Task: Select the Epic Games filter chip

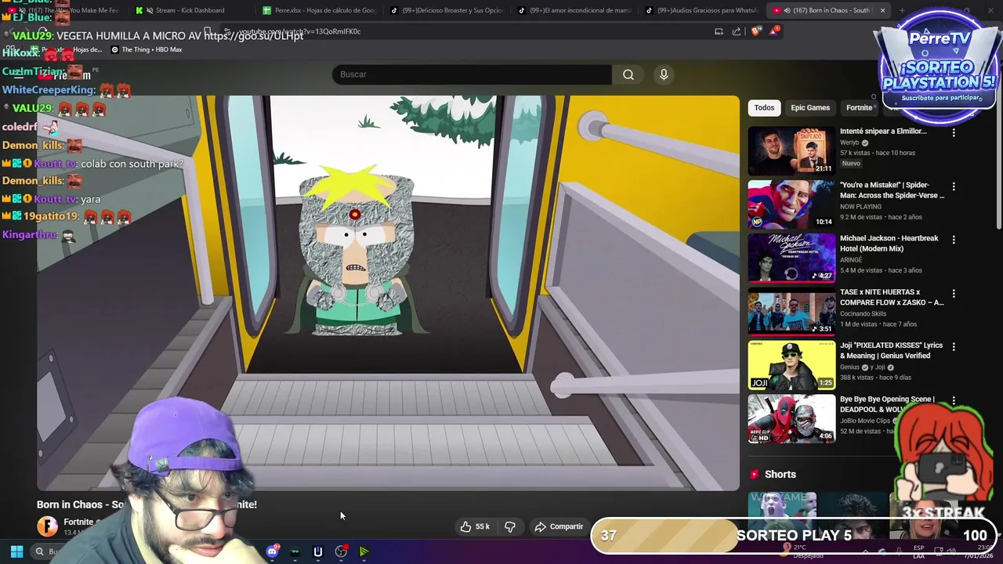Action: tap(810, 108)
